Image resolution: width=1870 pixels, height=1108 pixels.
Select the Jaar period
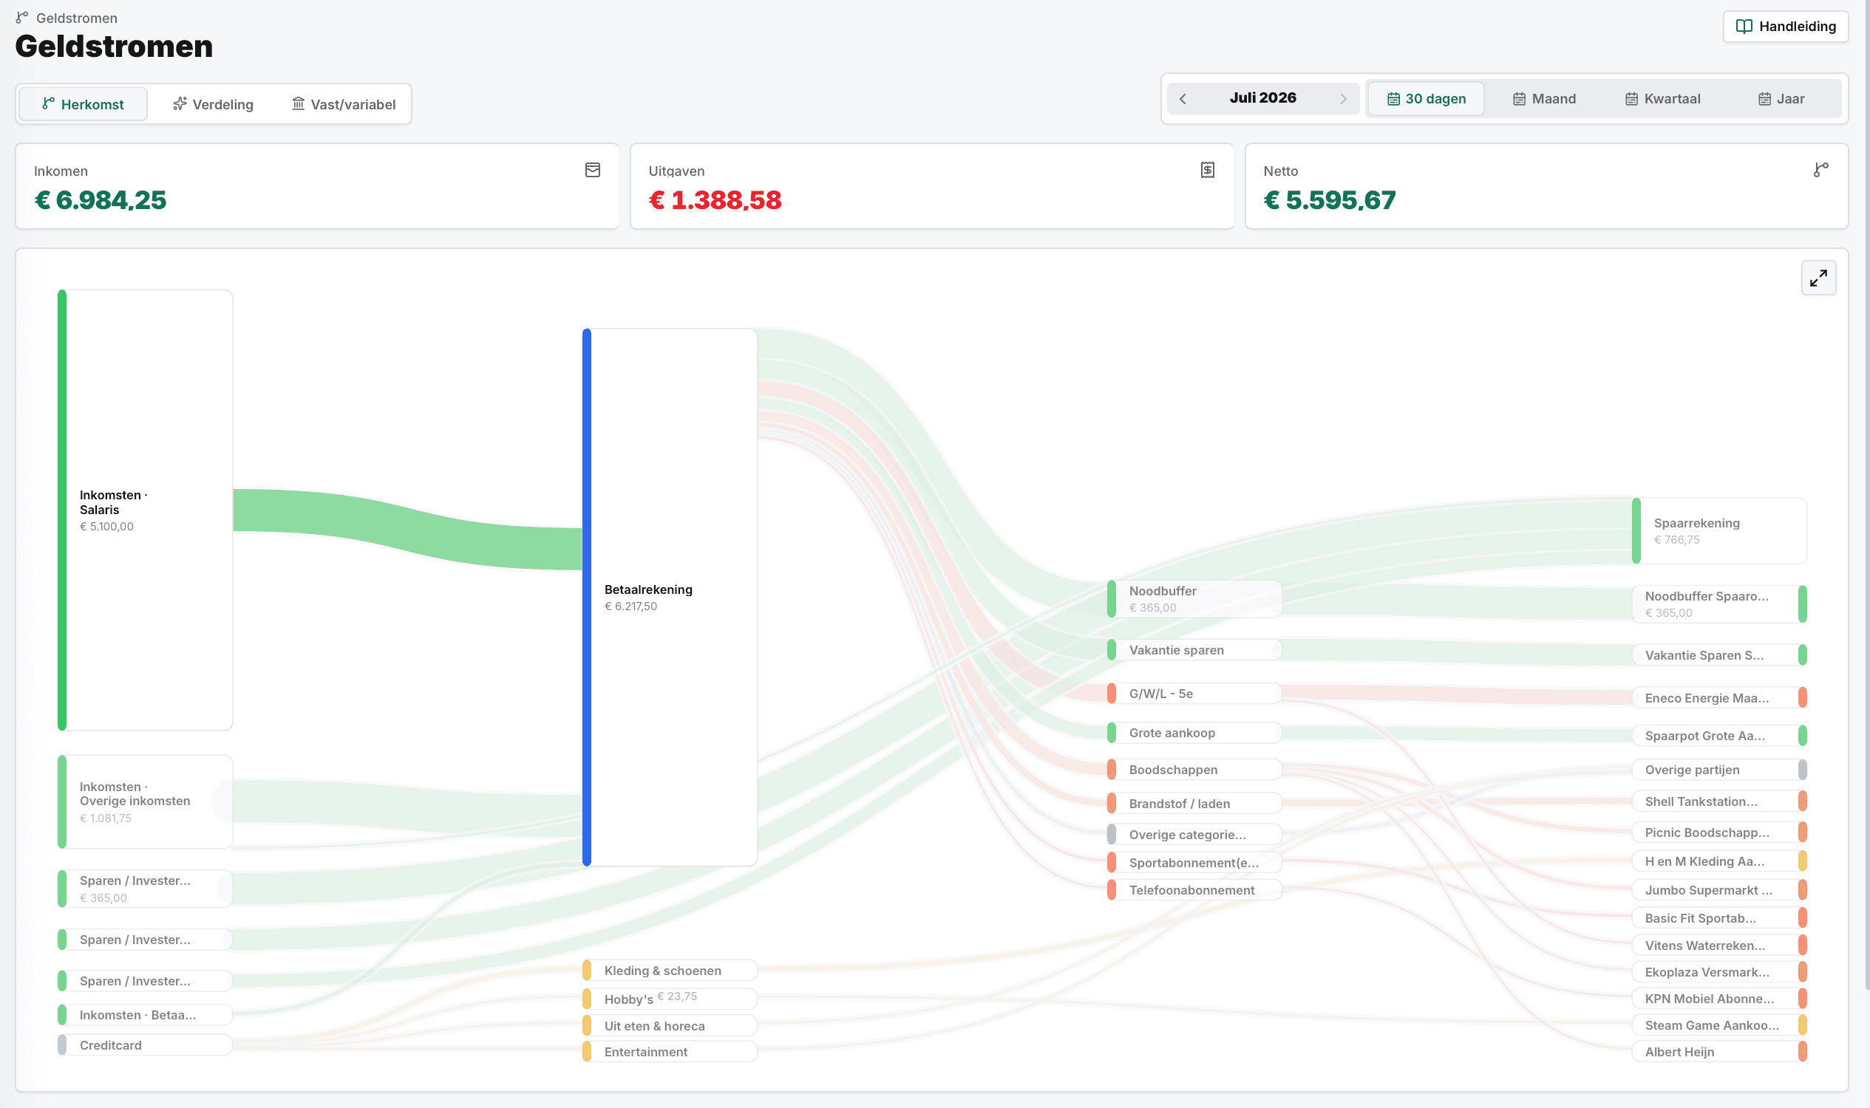coord(1781,98)
